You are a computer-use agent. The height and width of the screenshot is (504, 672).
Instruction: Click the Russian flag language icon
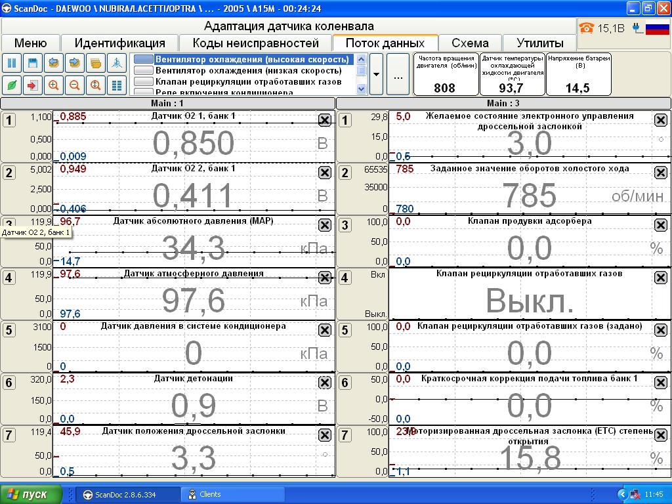click(x=657, y=28)
